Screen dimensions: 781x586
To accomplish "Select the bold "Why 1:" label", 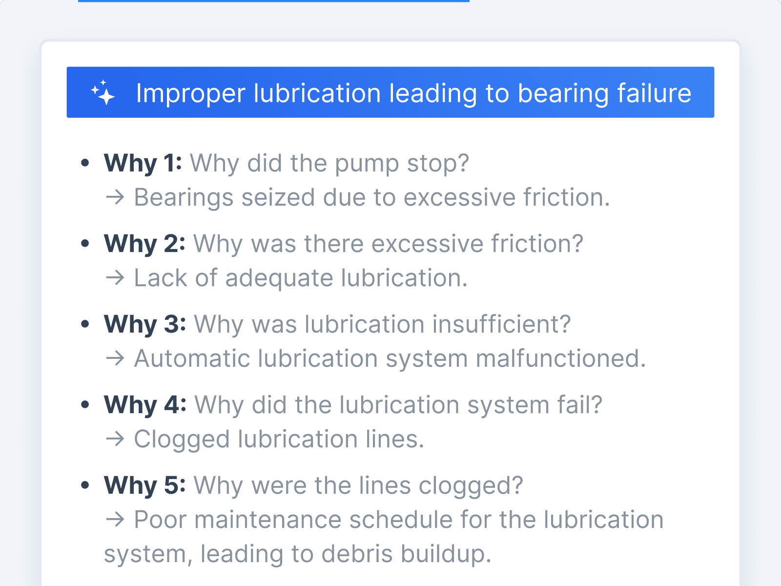I will click(x=143, y=163).
